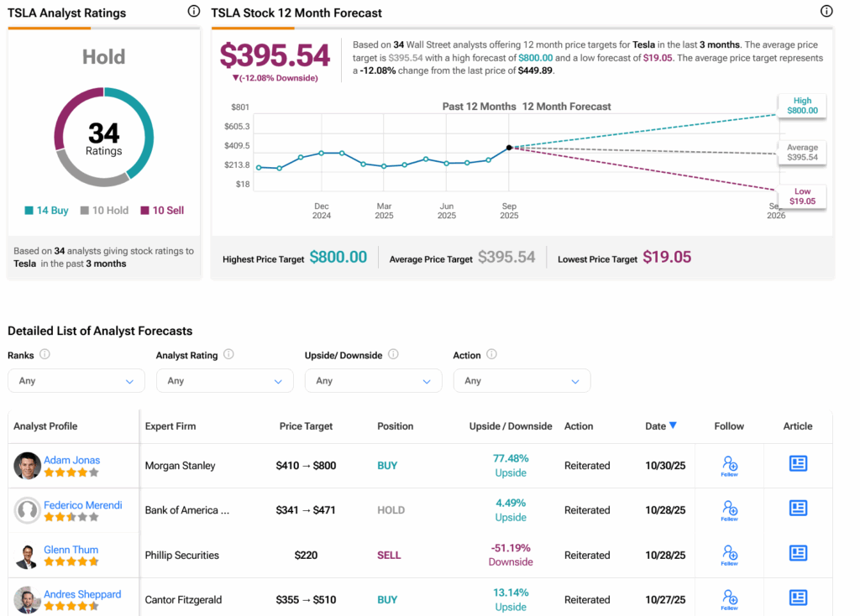
Task: Follow analyst Adam Jonas
Action: coord(729,466)
